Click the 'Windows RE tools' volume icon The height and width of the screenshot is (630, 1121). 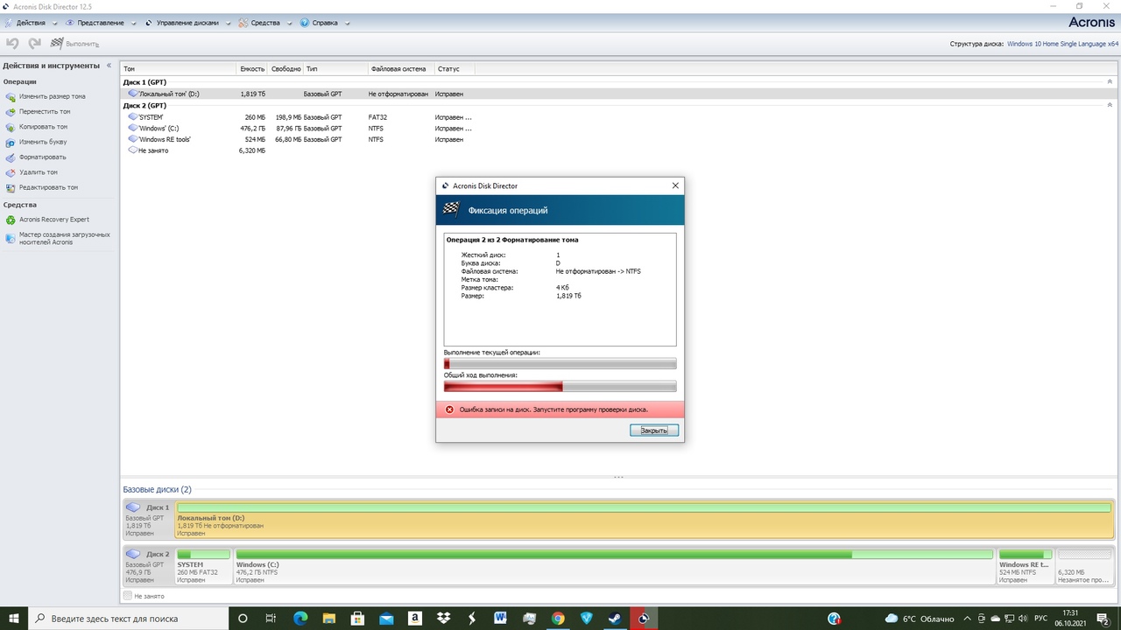[132, 139]
